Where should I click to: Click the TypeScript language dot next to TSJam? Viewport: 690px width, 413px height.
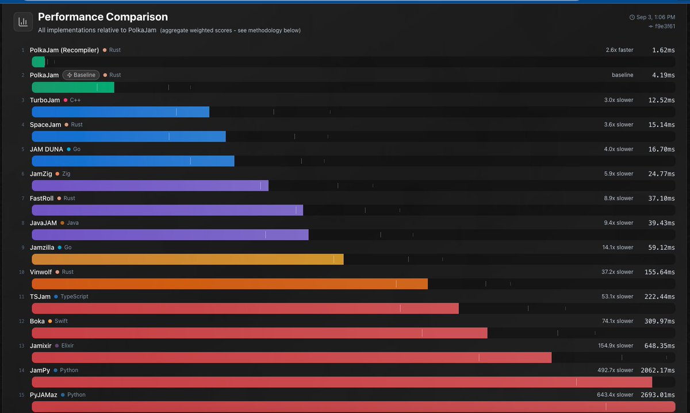[x=55, y=296]
